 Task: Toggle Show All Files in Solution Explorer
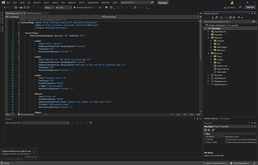234,17
